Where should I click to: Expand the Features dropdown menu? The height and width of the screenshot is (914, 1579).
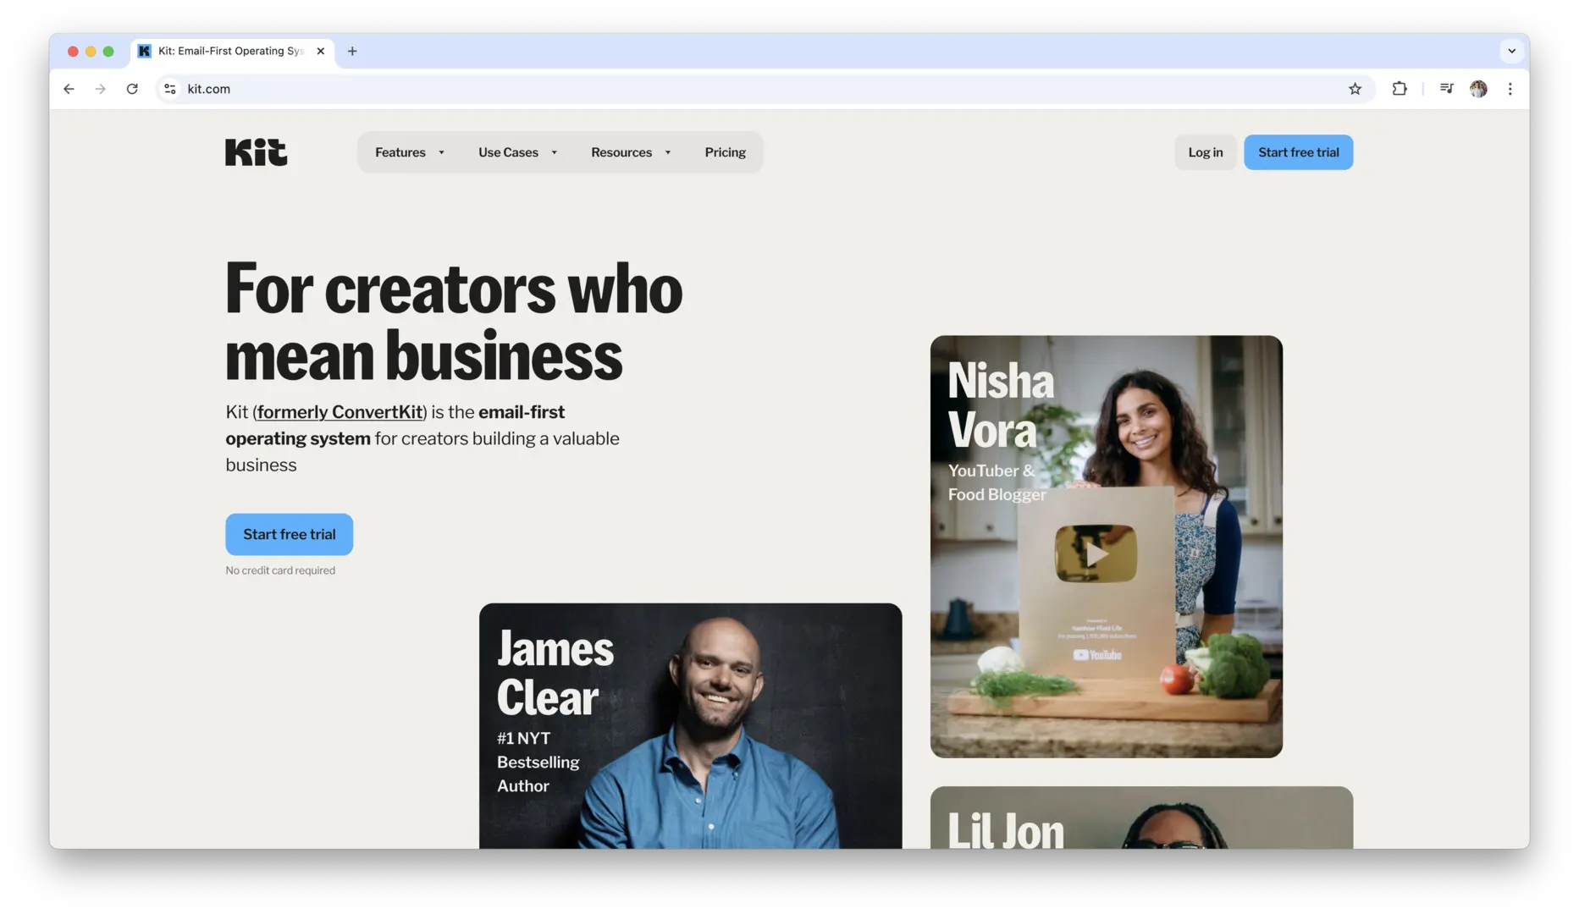410,152
